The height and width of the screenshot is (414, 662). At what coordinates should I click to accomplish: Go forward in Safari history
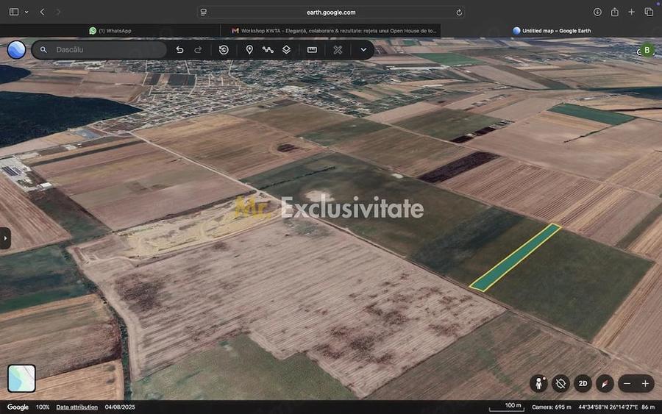[x=58, y=12]
